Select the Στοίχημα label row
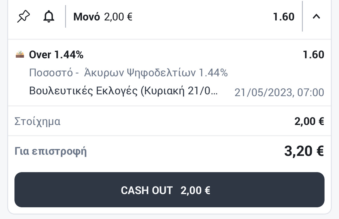 [x=169, y=121]
